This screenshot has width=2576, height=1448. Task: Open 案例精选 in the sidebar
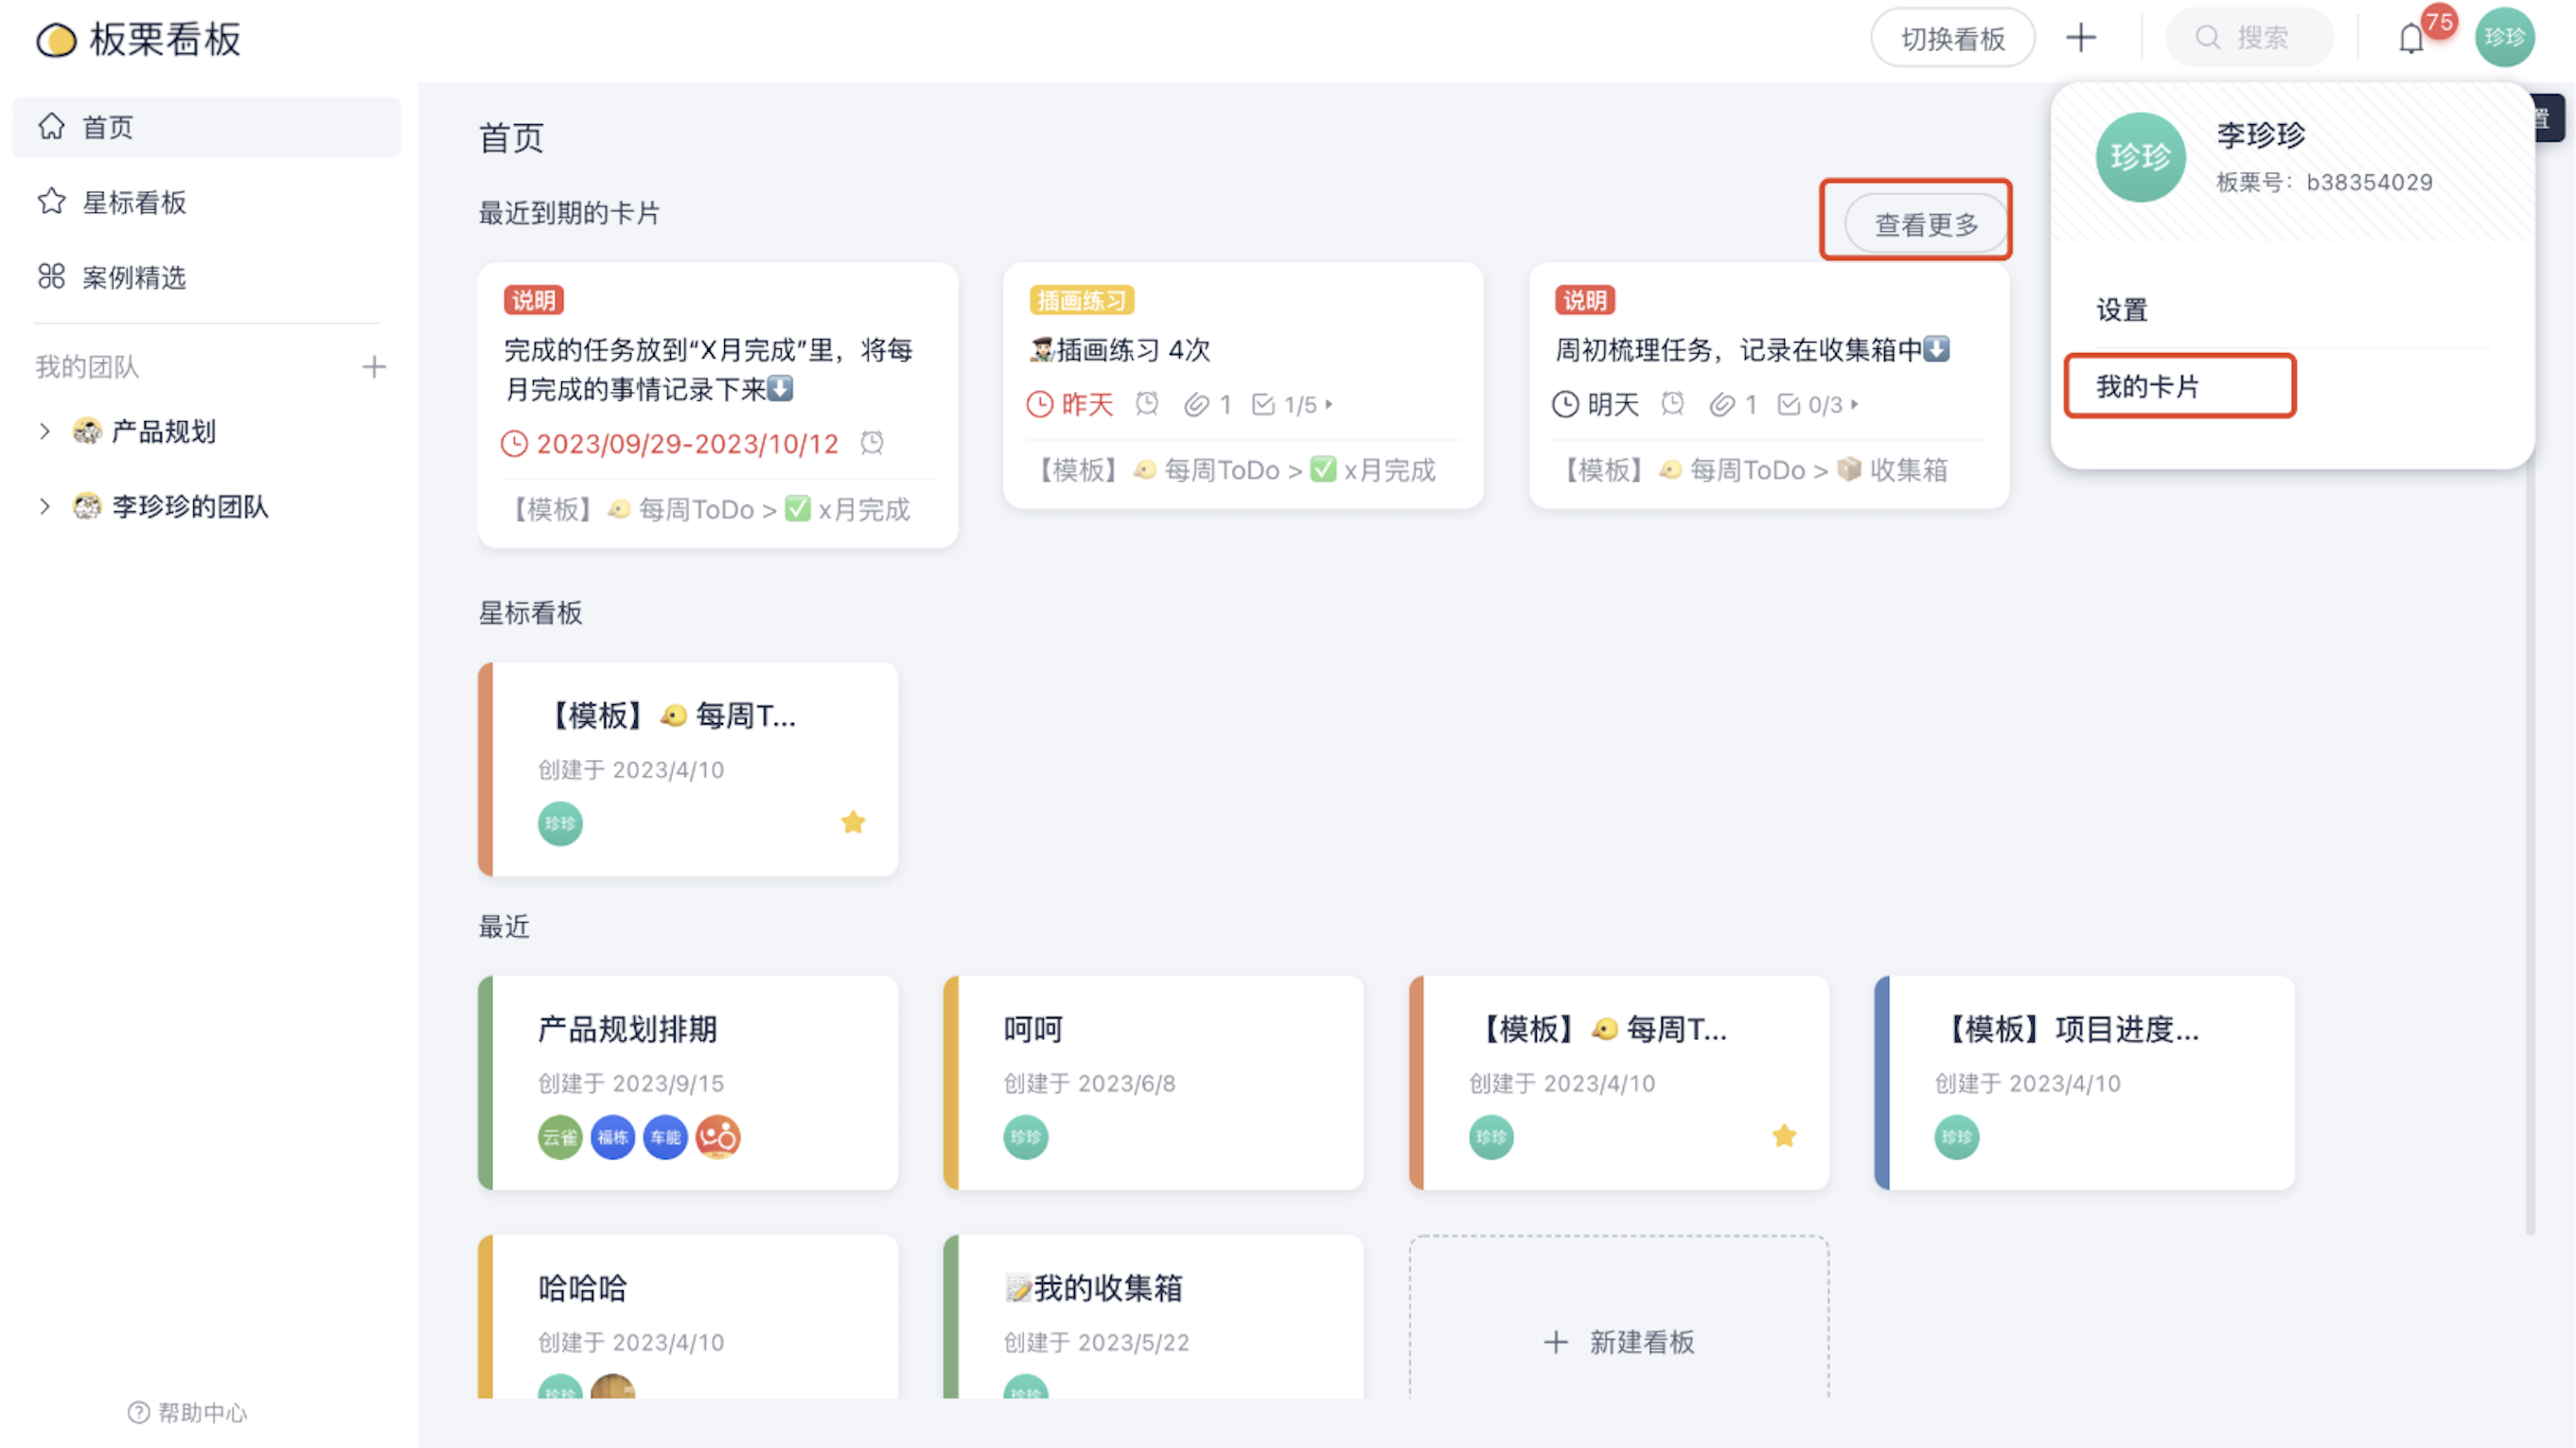(134, 277)
